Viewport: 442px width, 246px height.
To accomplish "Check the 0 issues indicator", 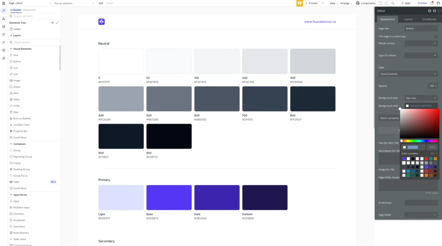I will click(311, 3).
